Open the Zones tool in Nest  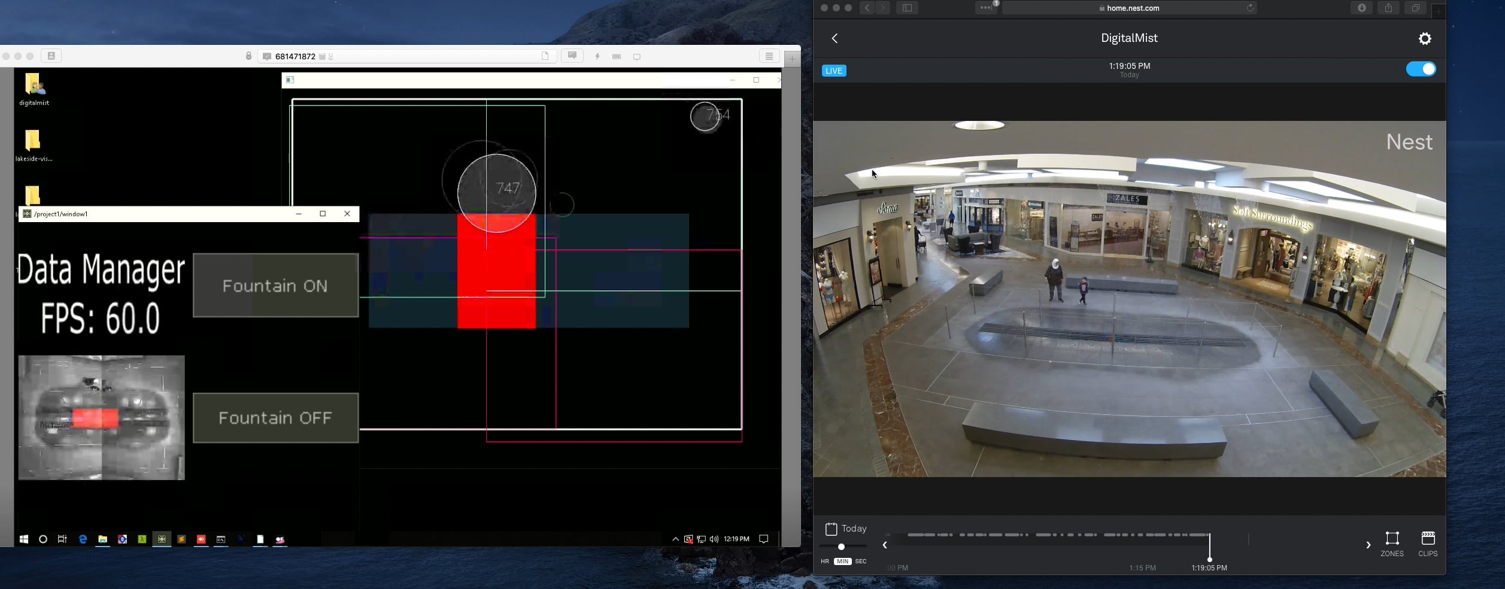coord(1392,544)
